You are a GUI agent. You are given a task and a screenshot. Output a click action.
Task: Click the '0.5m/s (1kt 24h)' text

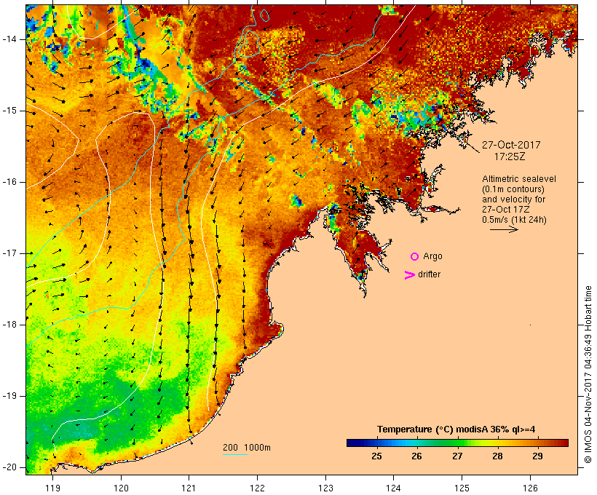coord(514,220)
